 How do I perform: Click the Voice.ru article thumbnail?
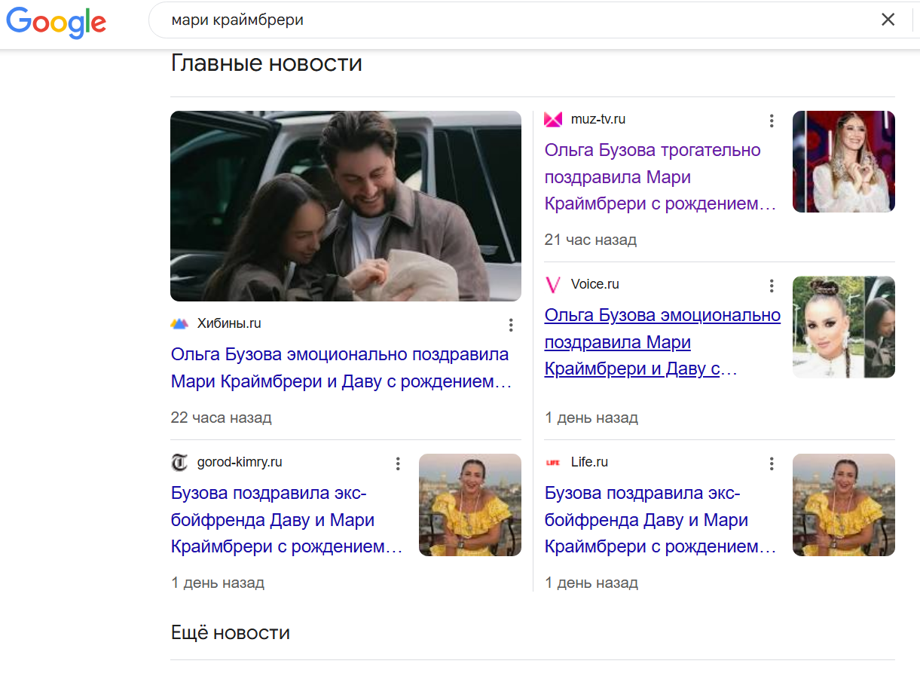(844, 327)
